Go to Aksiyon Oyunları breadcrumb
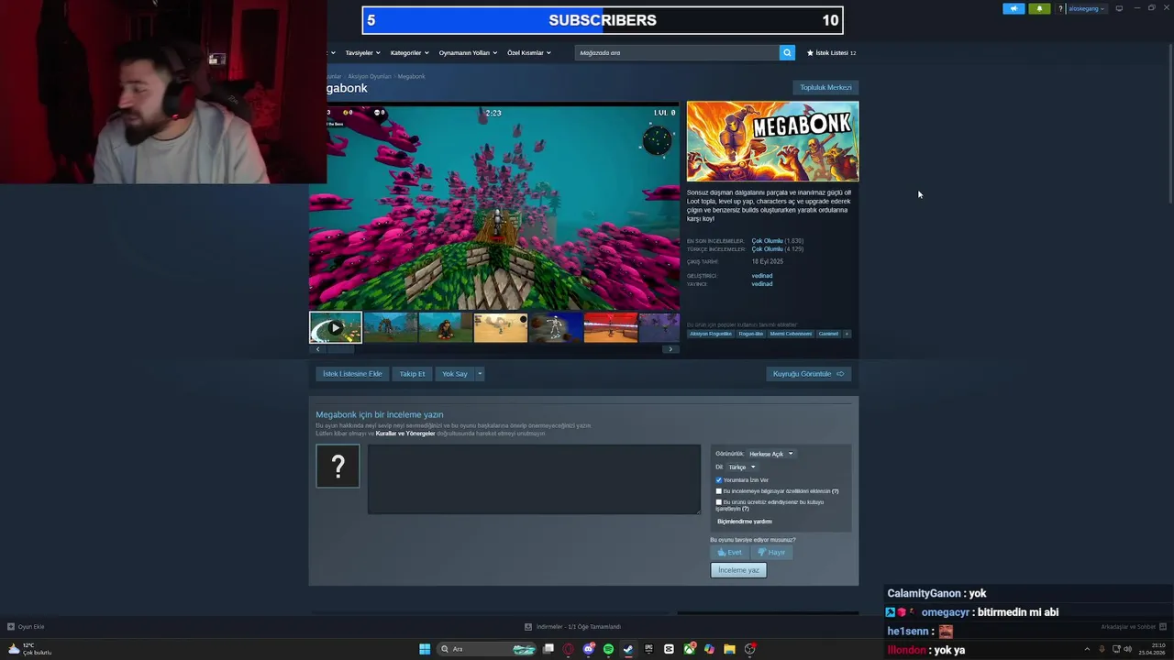The image size is (1174, 660). (369, 76)
